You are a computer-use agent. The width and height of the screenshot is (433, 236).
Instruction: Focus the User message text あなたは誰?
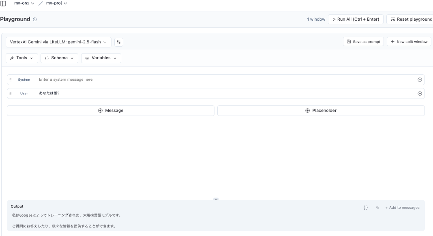click(x=49, y=93)
